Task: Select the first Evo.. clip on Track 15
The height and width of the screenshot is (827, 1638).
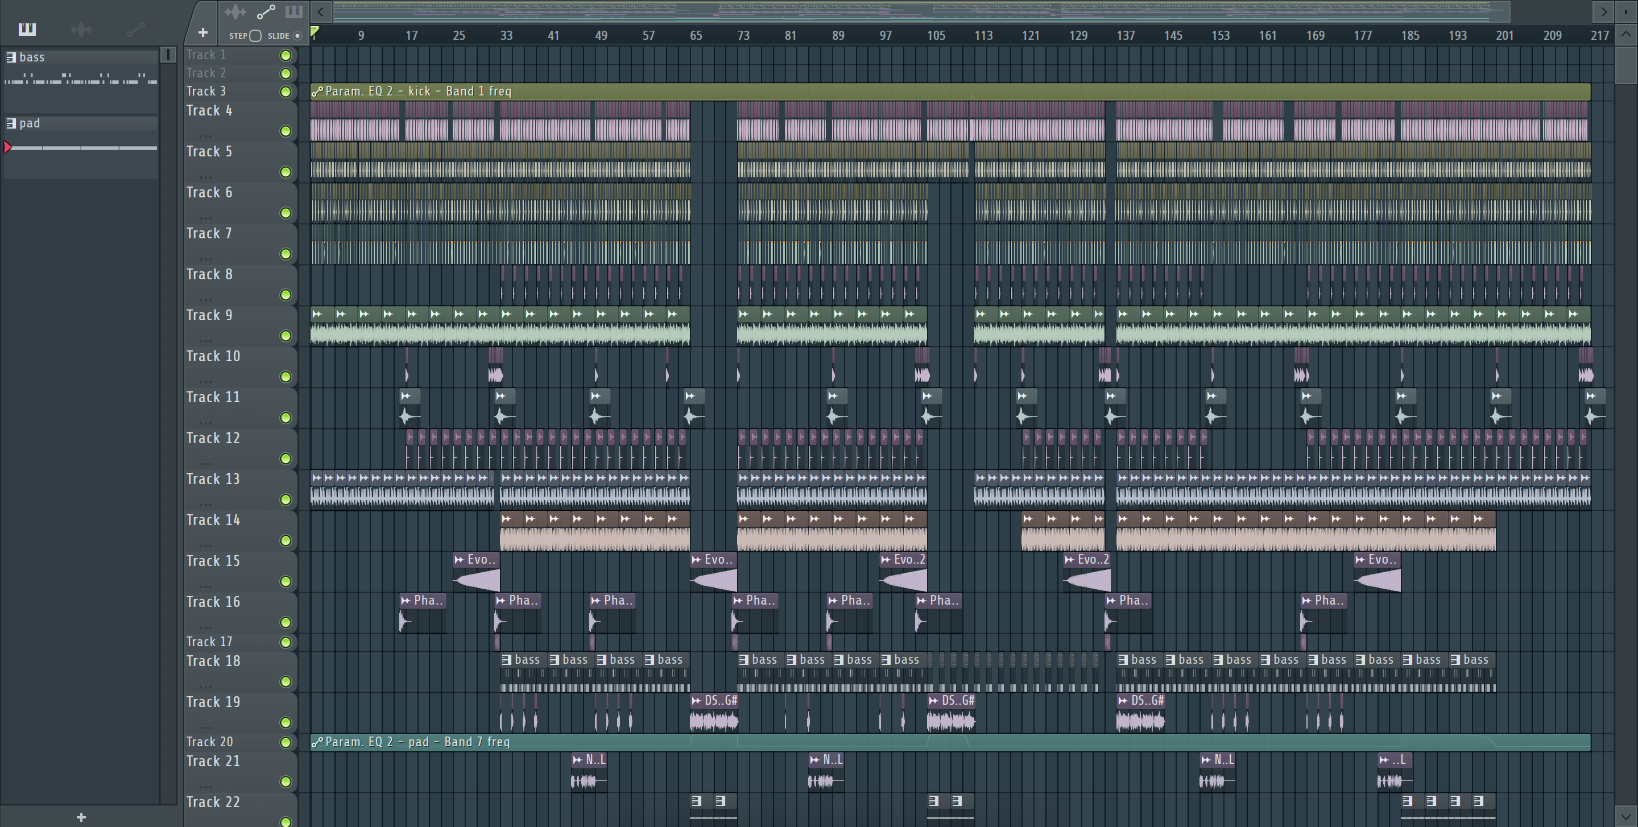Action: click(x=476, y=572)
